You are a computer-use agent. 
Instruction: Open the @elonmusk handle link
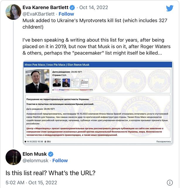pos(35,161)
